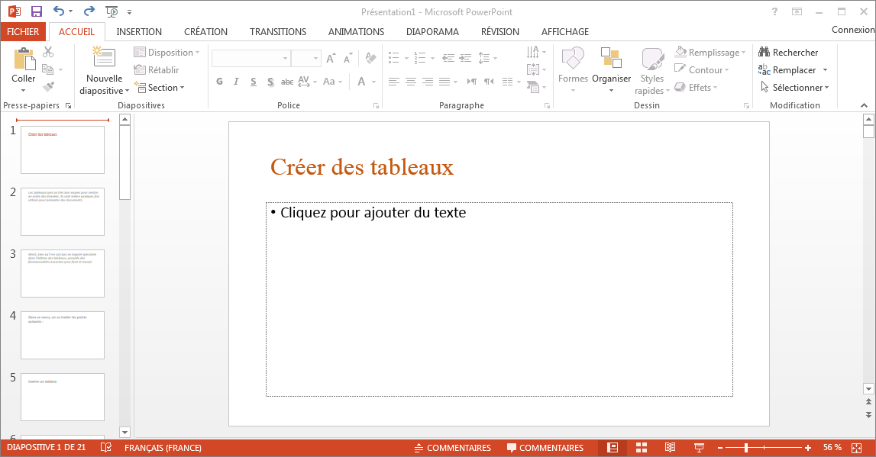Select the Reproduire la mise en forme tool

[48, 86]
